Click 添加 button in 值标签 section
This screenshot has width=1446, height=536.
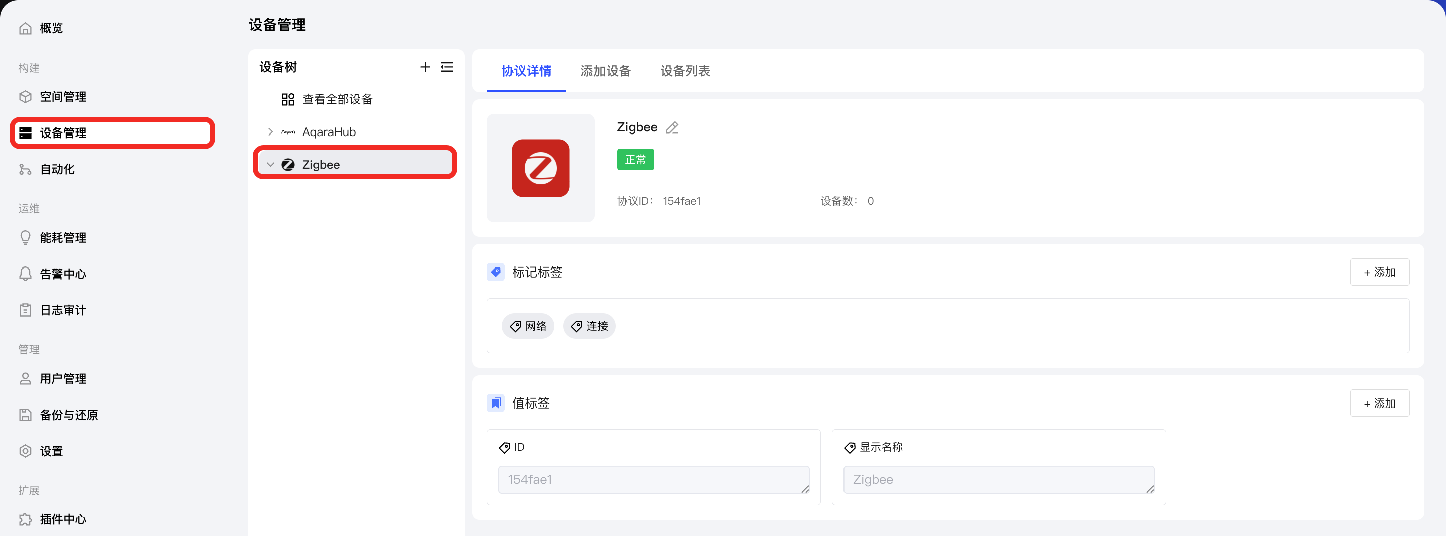coord(1379,404)
